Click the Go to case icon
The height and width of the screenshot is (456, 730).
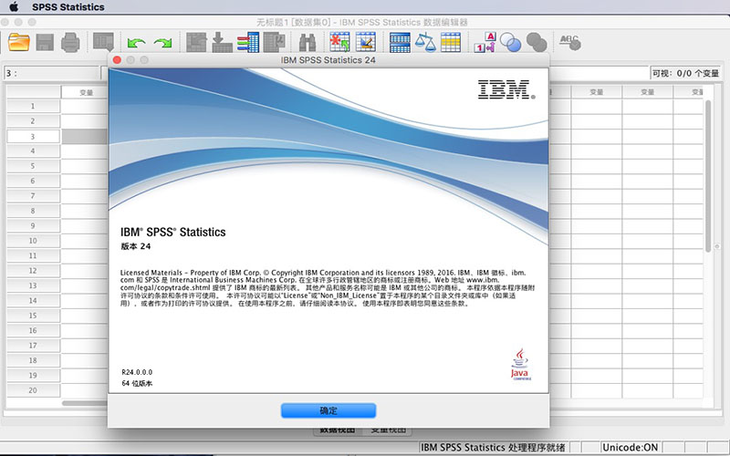[x=196, y=42]
